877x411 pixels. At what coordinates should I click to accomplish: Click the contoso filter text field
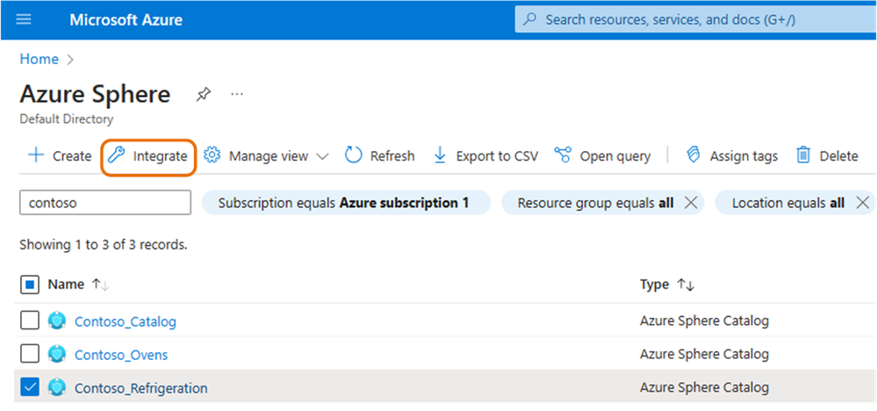point(105,202)
